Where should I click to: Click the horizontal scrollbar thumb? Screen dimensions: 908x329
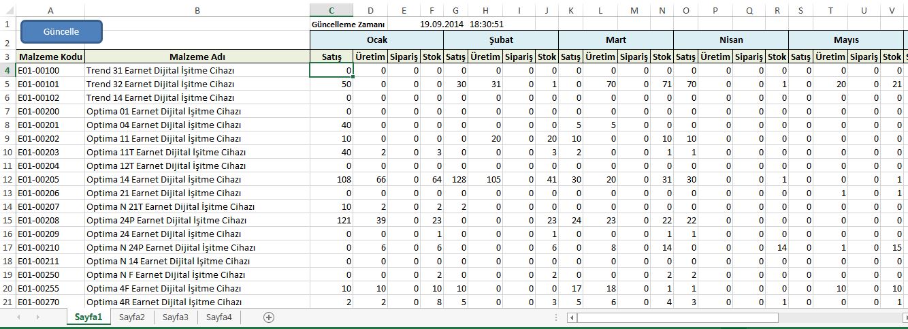[x=678, y=317]
